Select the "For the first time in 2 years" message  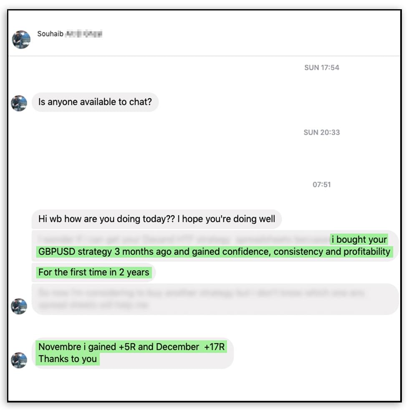(93, 272)
